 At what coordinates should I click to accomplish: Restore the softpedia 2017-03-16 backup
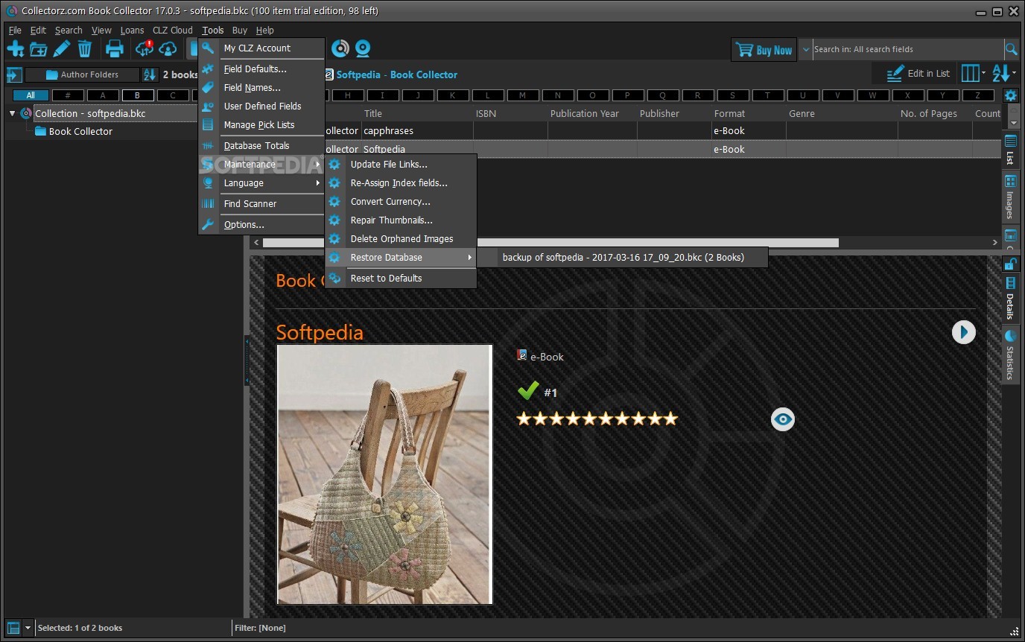(623, 258)
